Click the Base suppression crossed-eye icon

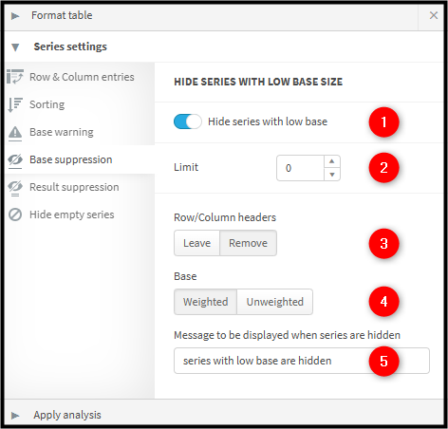15,160
